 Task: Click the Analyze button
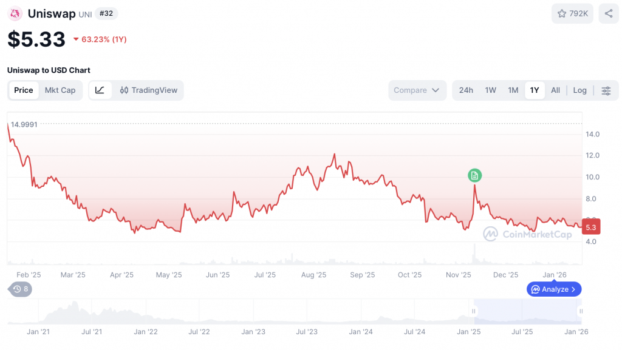pyautogui.click(x=554, y=289)
